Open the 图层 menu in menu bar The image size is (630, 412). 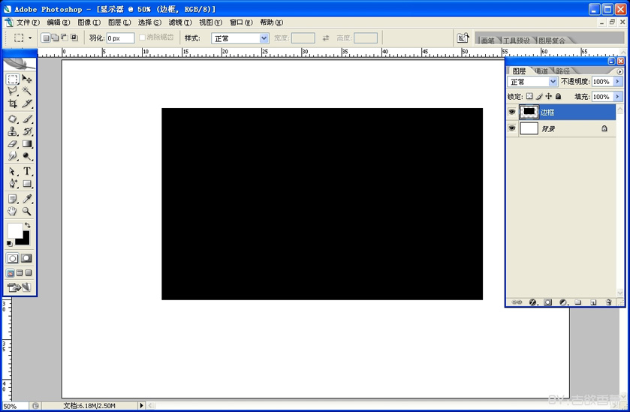[x=119, y=23]
